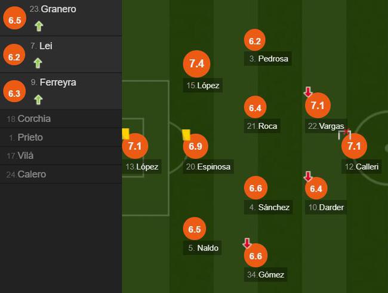
Task: Click the green substitution arrow under Lei
Action: click(38, 63)
